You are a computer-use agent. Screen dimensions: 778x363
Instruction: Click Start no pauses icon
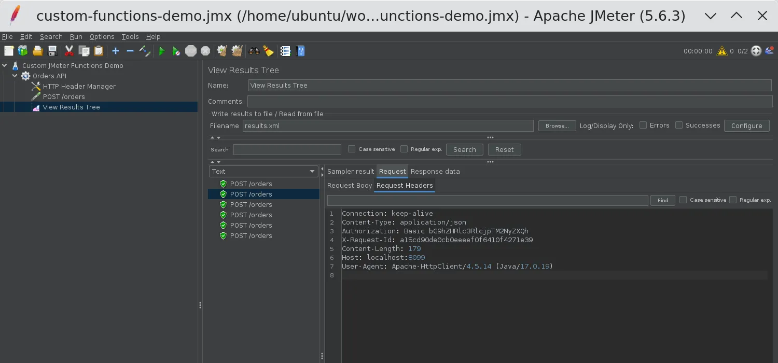pos(176,51)
